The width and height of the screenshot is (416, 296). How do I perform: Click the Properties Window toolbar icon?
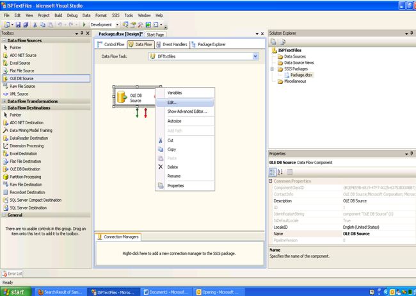133,25
